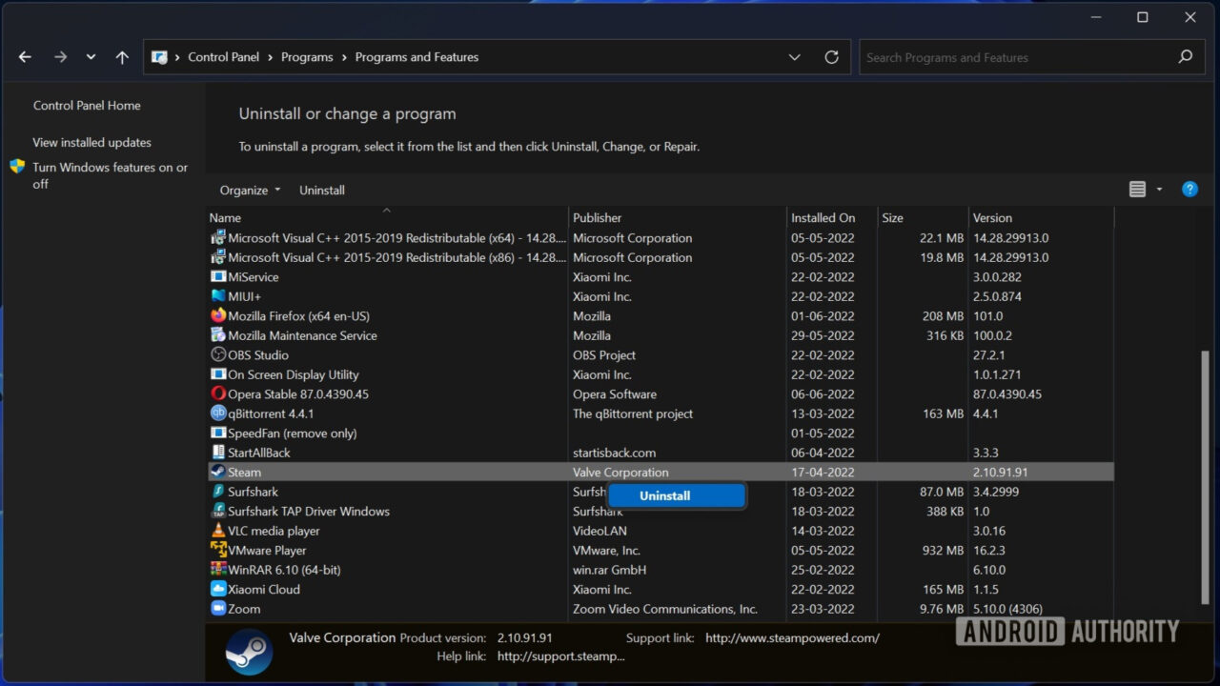Open View installed updates

click(91, 142)
